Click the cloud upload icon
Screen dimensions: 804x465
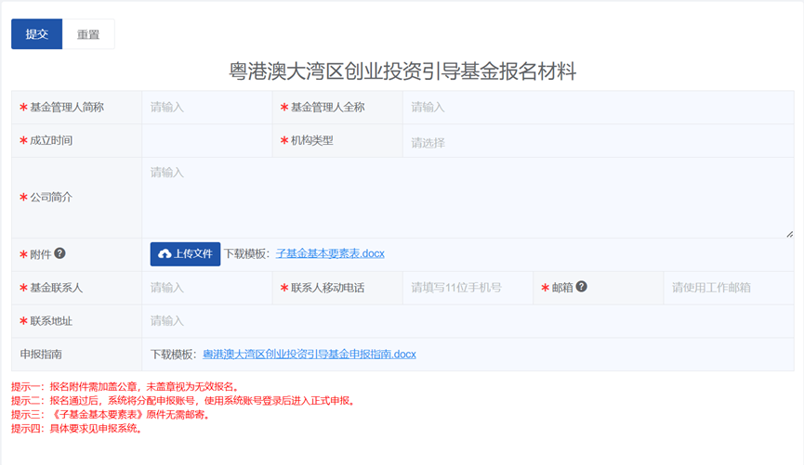point(165,254)
